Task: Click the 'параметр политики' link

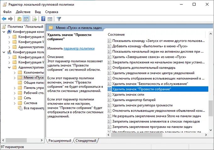Action: pos(79,48)
